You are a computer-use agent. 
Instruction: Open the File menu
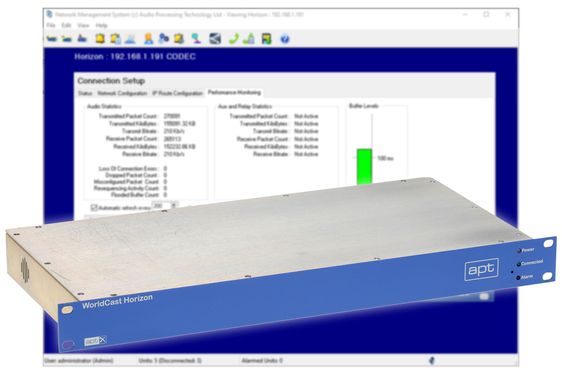51,25
